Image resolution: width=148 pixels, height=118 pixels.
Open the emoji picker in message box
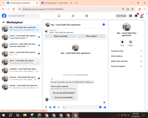click(100, 107)
